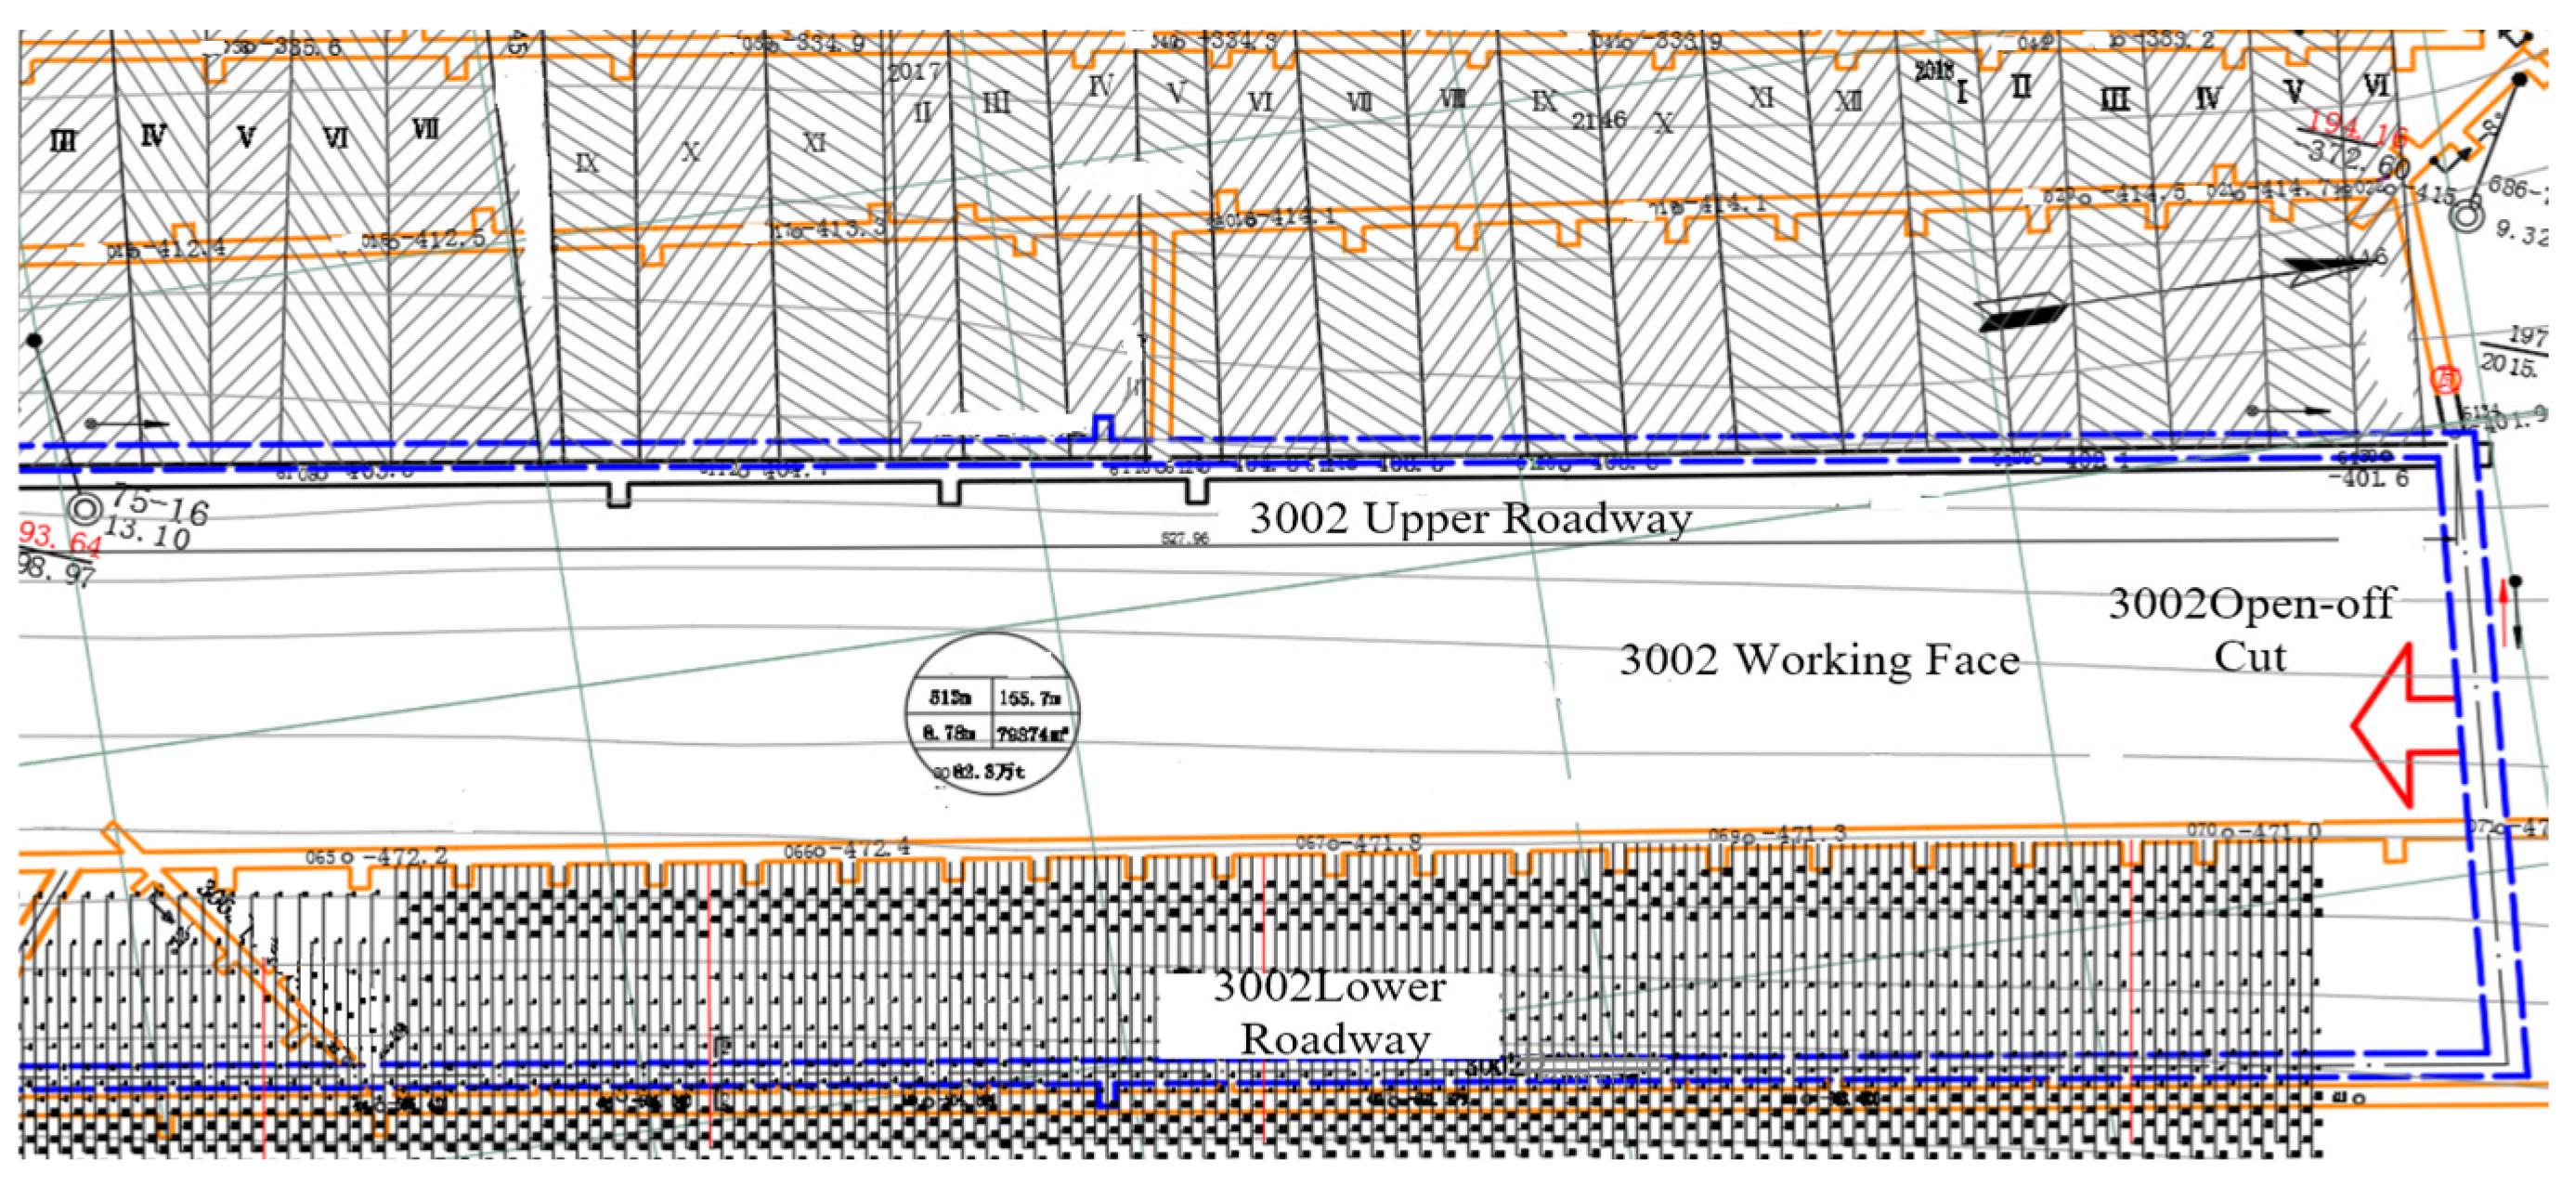Click the red 93.64 value at left
The image size is (2575, 1186).
click(x=60, y=538)
